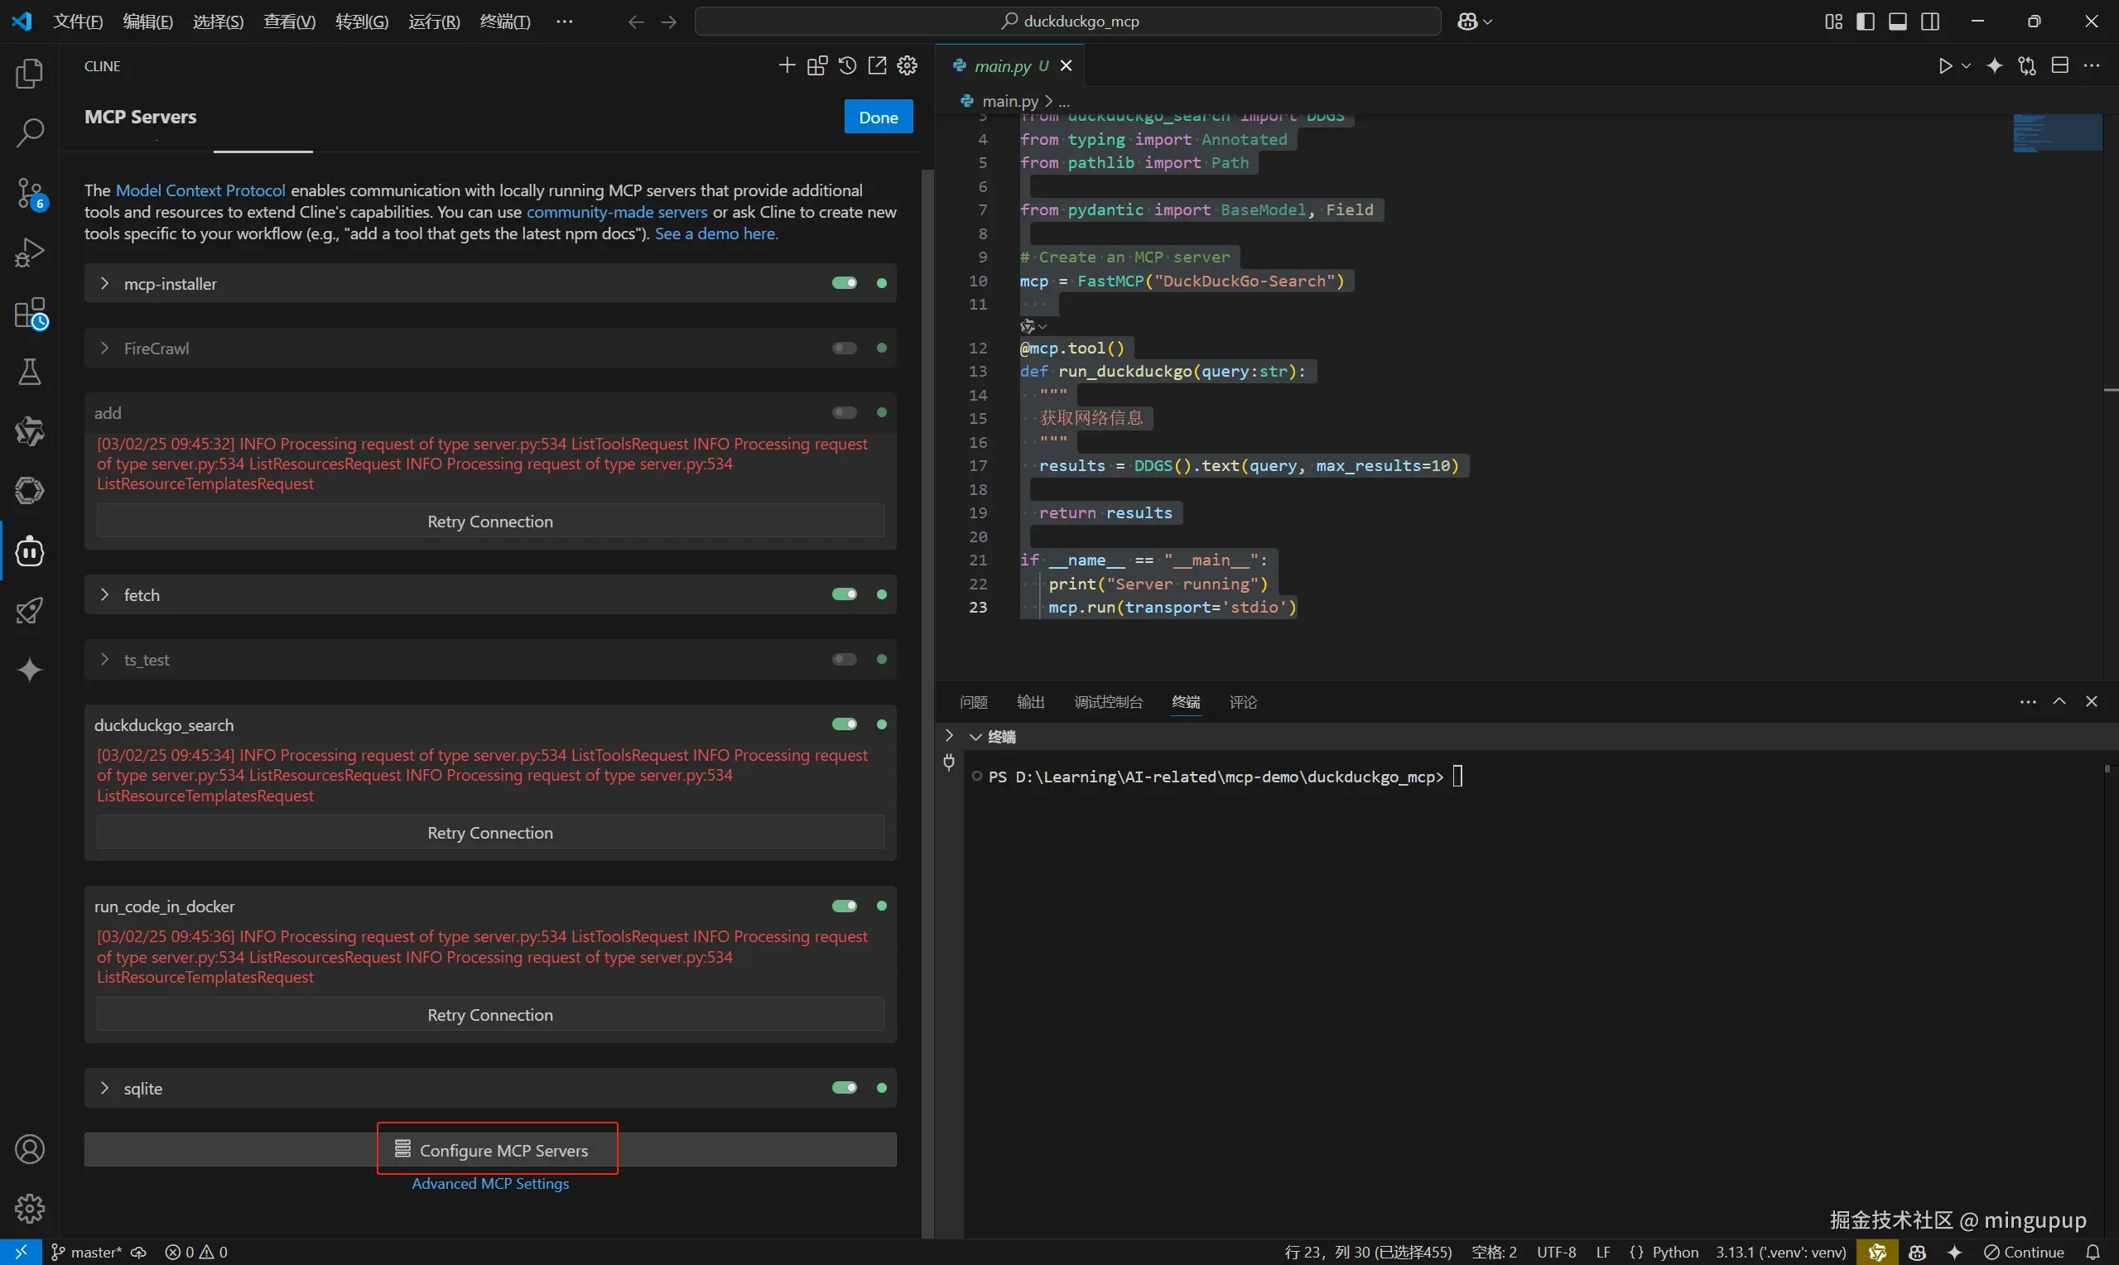This screenshot has height=1265, width=2119.
Task: Open the Extensions view
Action: click(30, 313)
